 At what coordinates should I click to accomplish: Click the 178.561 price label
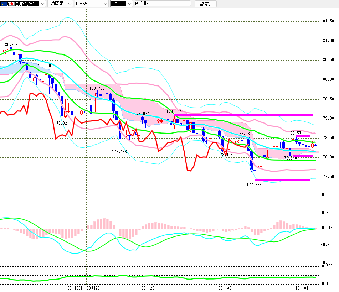click(x=245, y=134)
